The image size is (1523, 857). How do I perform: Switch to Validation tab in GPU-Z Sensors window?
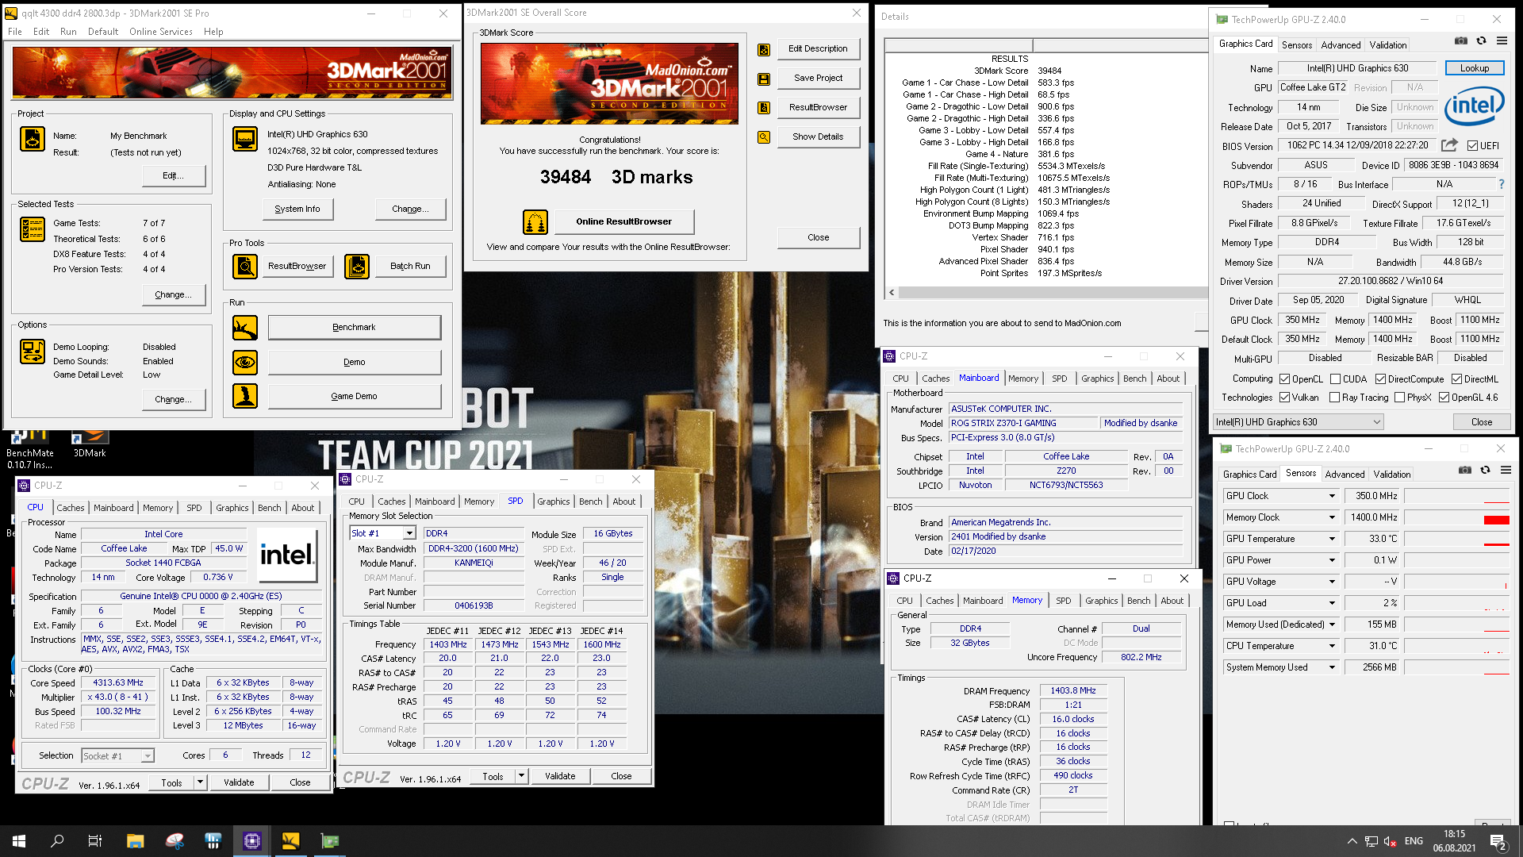tap(1392, 475)
